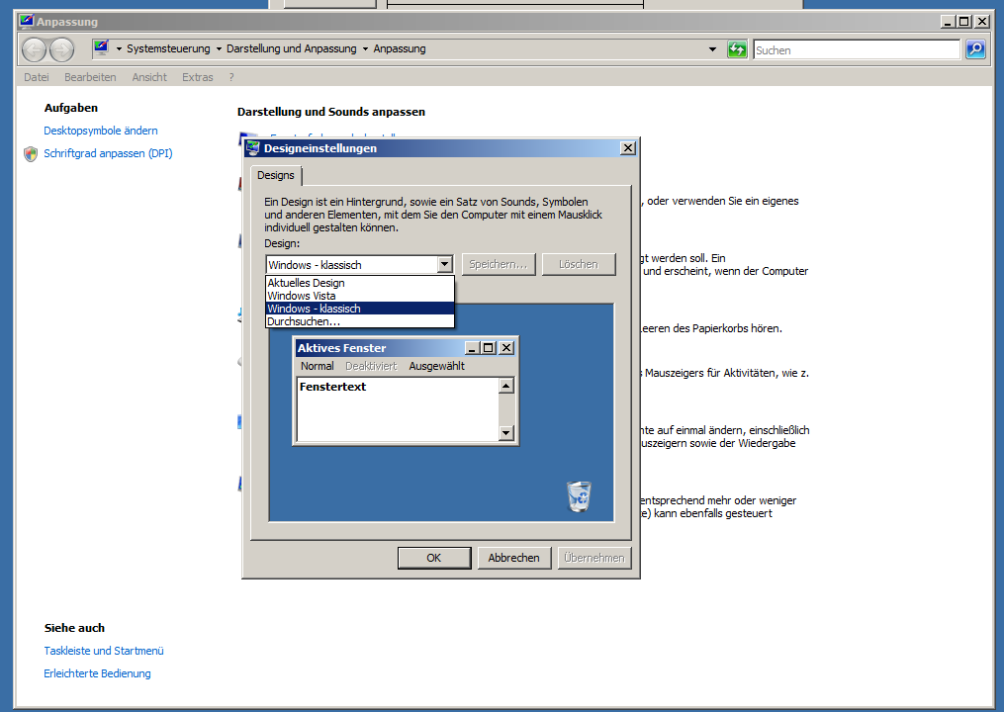The image size is (1004, 712).
Task: Expand the arrow before Systemsteuerung breadcrumb
Action: pos(119,49)
